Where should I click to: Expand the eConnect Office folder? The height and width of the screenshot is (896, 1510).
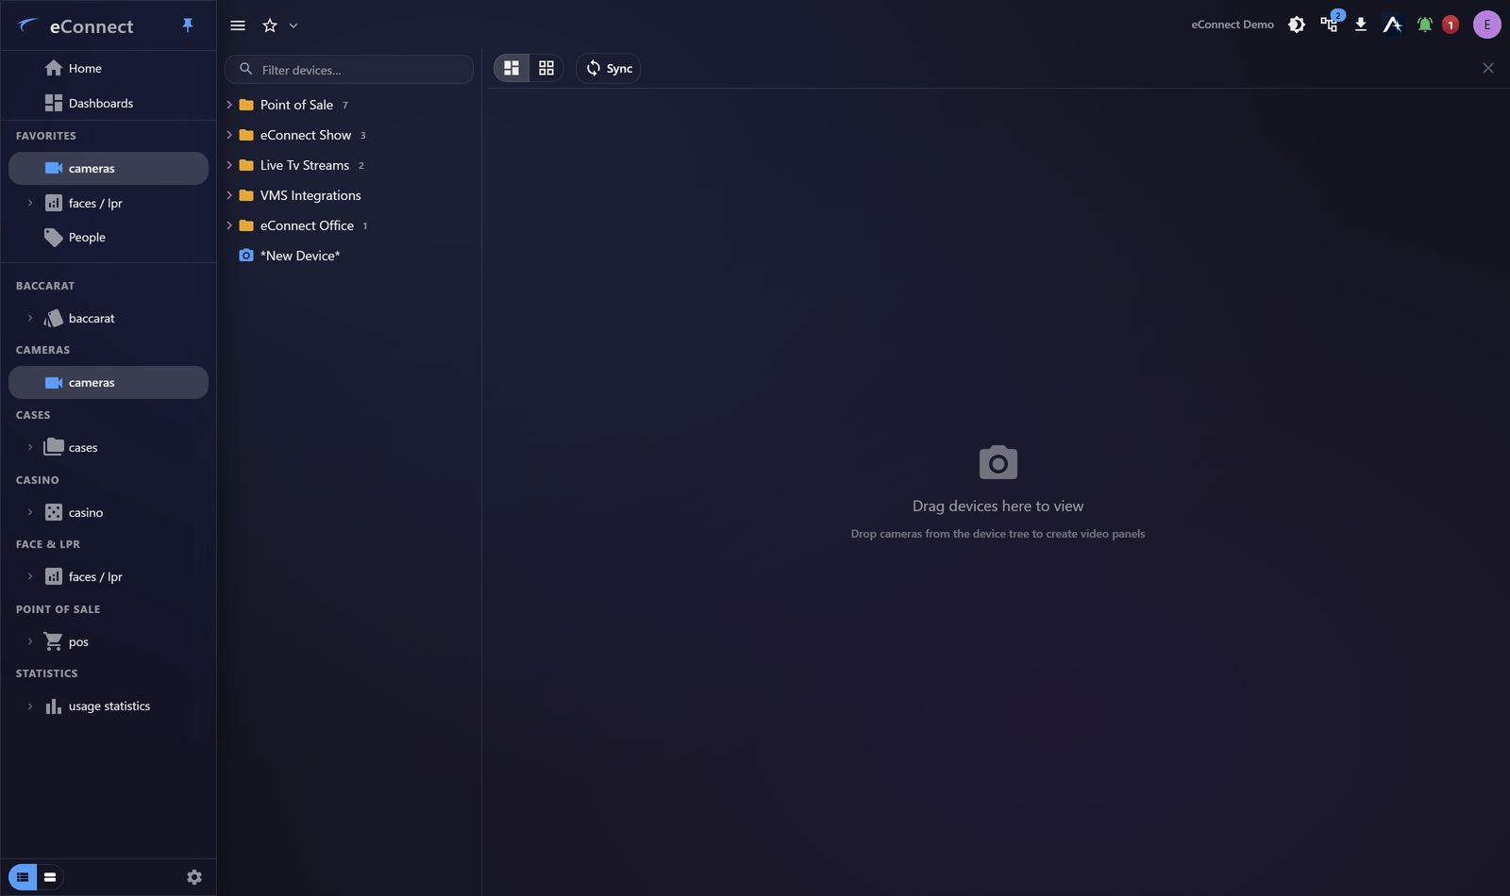[229, 225]
